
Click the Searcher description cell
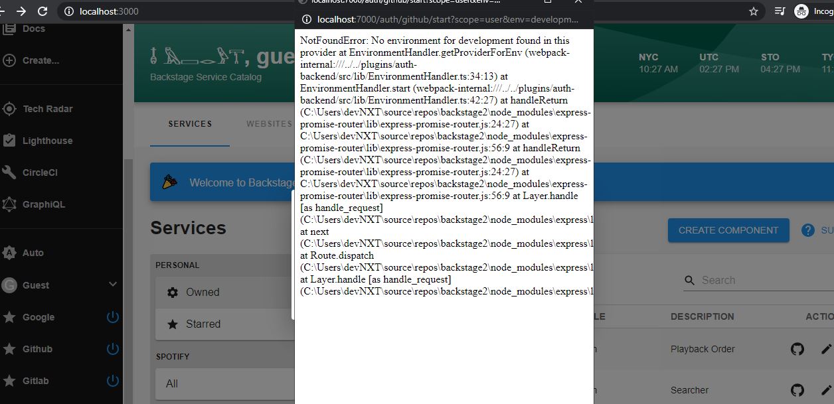click(689, 390)
